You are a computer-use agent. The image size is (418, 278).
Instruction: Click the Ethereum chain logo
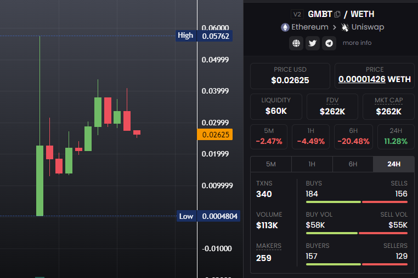[x=285, y=27]
